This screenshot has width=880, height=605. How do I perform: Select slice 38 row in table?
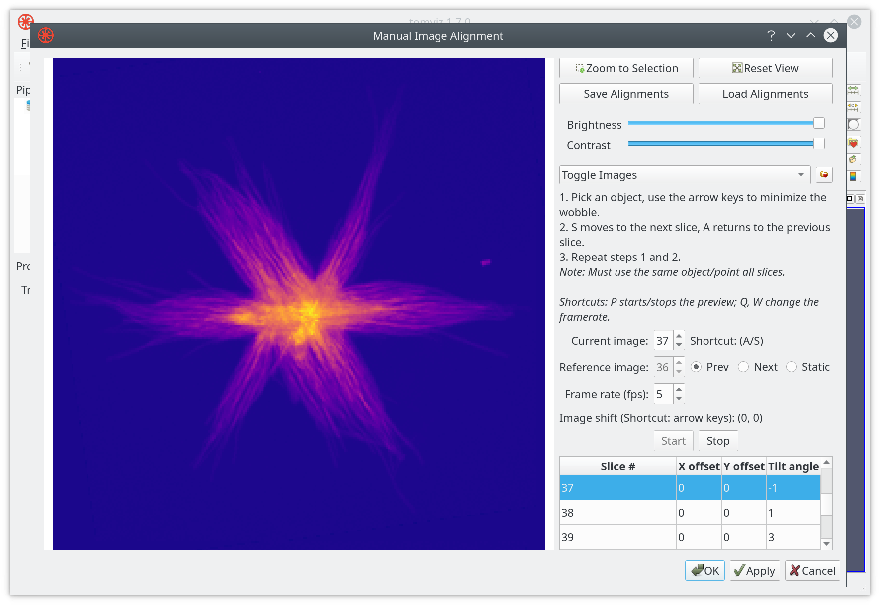(x=690, y=513)
